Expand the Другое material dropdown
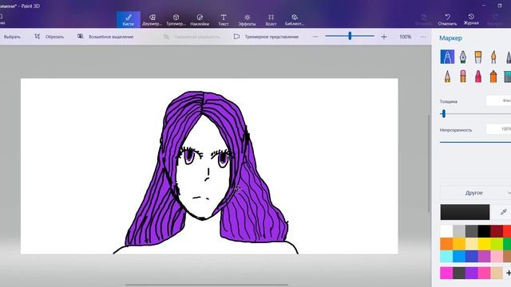This screenshot has width=511, height=287. [476, 193]
